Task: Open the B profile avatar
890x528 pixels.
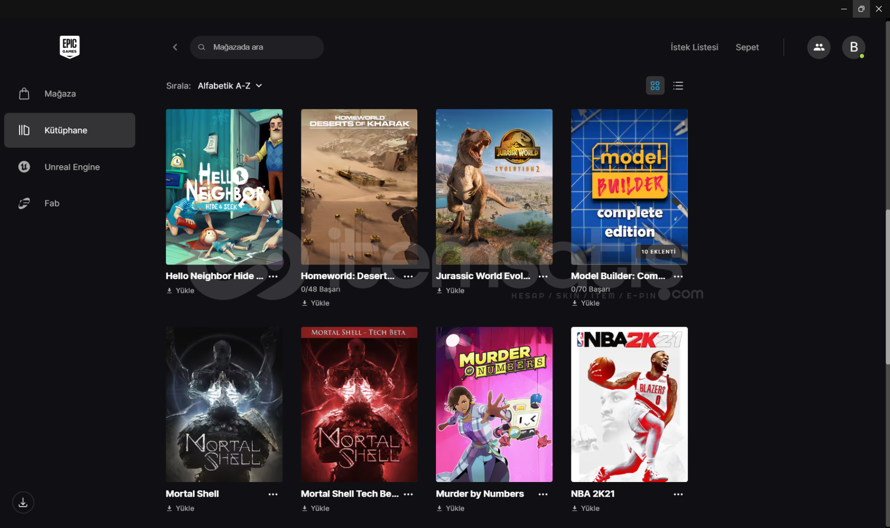Action: click(853, 47)
